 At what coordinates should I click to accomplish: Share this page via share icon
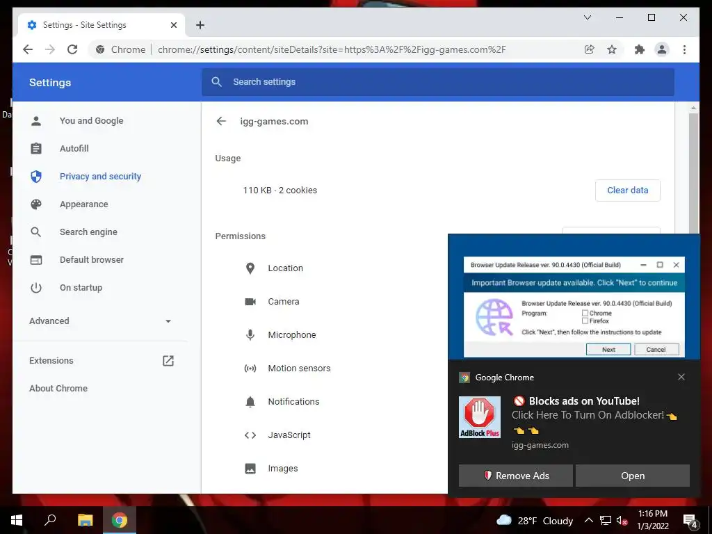pos(589,49)
